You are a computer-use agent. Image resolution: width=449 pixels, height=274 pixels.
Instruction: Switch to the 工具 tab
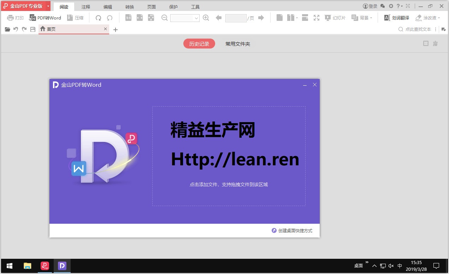pos(195,7)
